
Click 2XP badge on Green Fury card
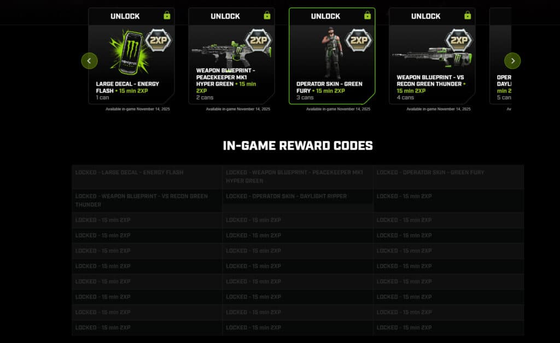(x=359, y=40)
